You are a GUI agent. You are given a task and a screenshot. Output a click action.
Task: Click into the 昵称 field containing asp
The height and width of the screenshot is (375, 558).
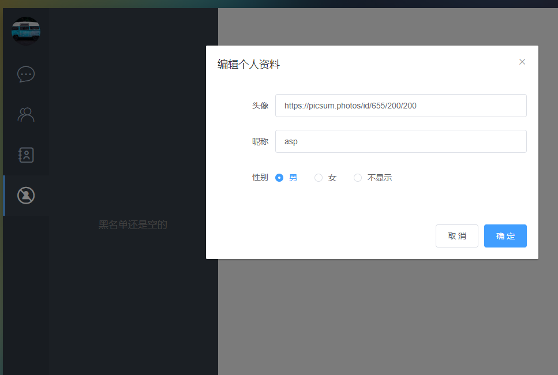(x=400, y=141)
